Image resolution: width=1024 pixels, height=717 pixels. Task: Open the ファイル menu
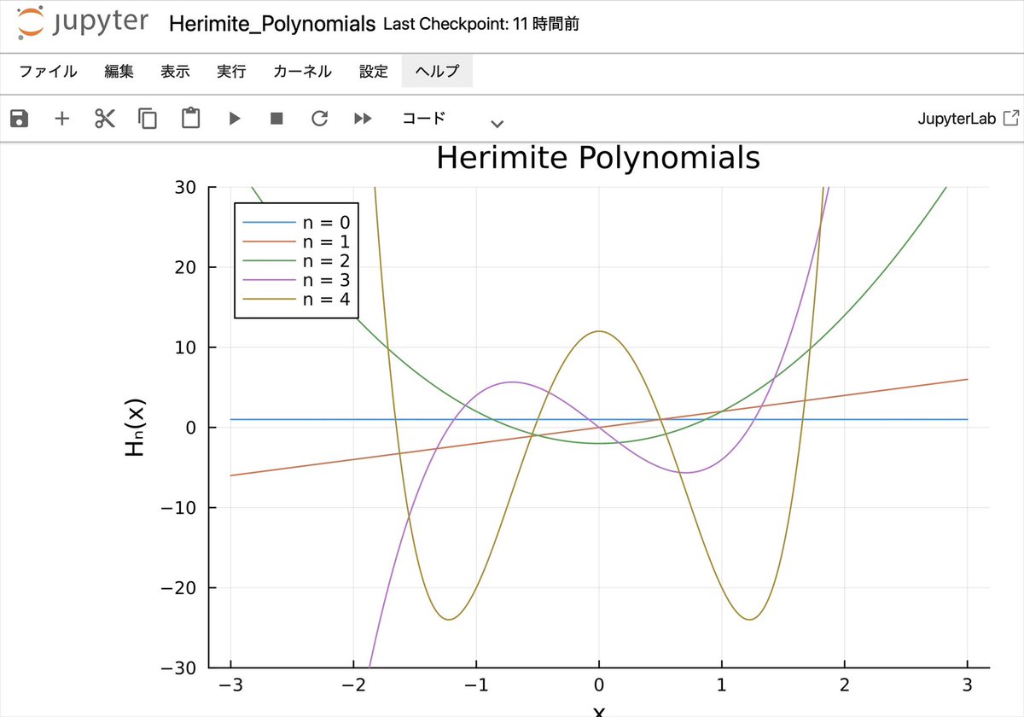point(48,72)
